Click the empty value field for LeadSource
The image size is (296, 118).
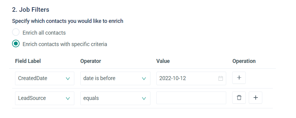[x=191, y=98]
